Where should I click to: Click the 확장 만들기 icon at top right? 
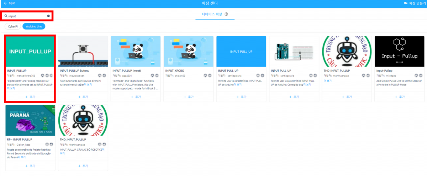[406, 3]
